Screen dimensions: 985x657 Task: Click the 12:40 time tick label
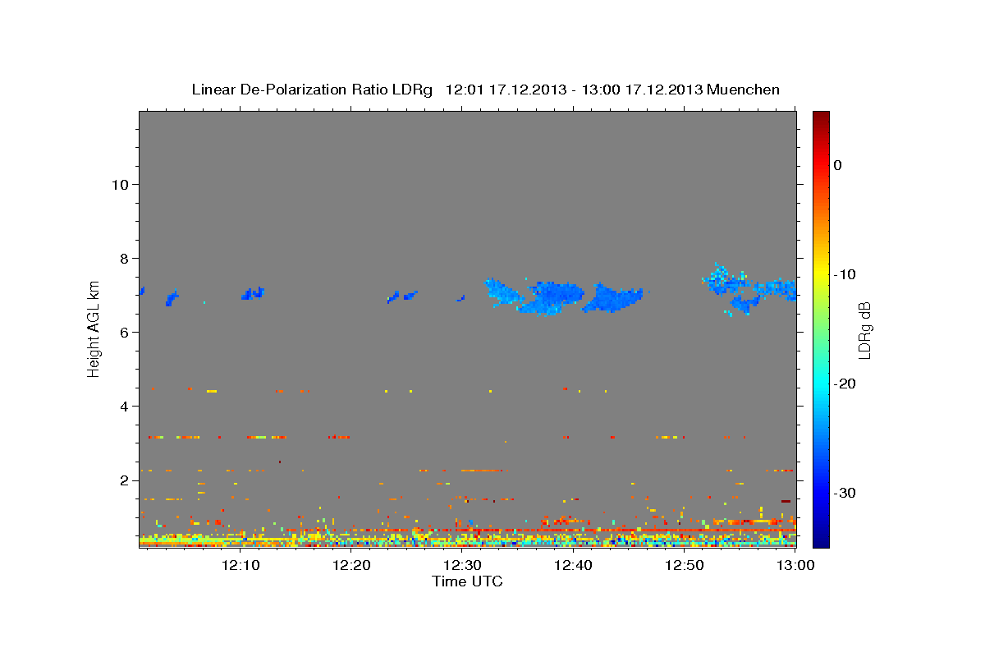coord(573,565)
